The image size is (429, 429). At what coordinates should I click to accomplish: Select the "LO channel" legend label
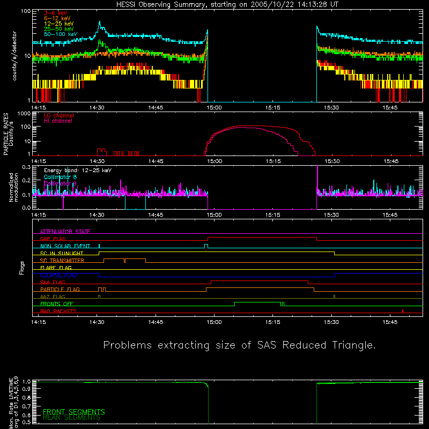[x=59, y=115]
